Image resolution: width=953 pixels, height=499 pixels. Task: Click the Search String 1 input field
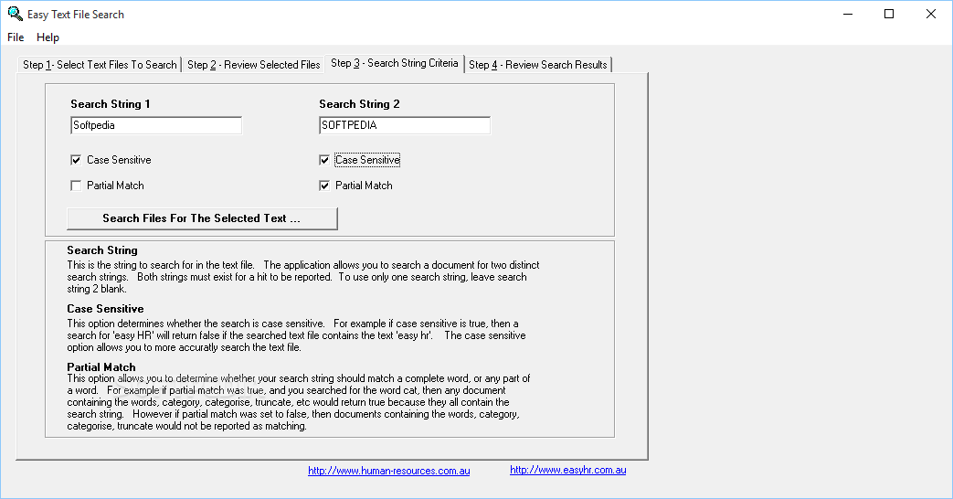pos(156,125)
